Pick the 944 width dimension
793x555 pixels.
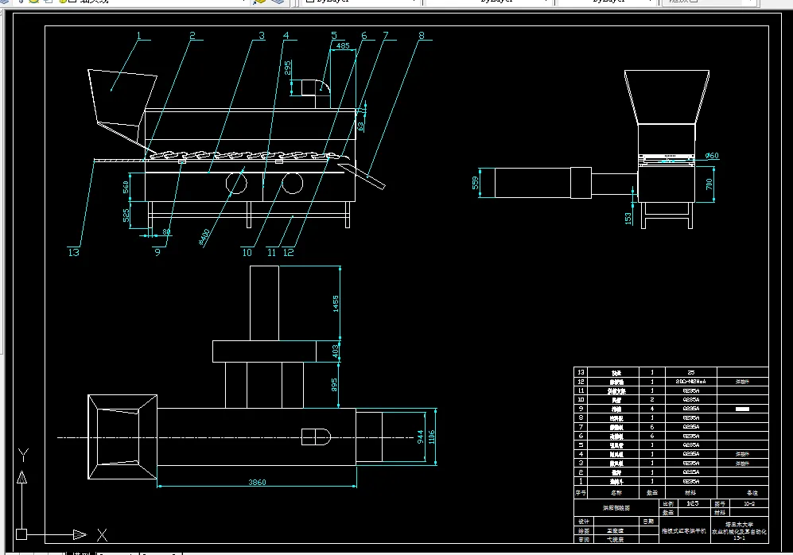(420, 437)
